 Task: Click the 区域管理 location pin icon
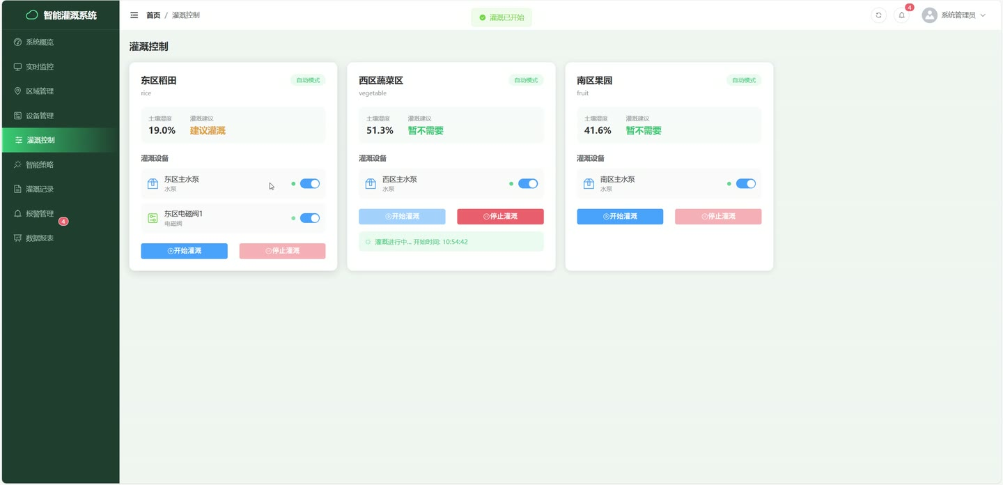click(18, 91)
